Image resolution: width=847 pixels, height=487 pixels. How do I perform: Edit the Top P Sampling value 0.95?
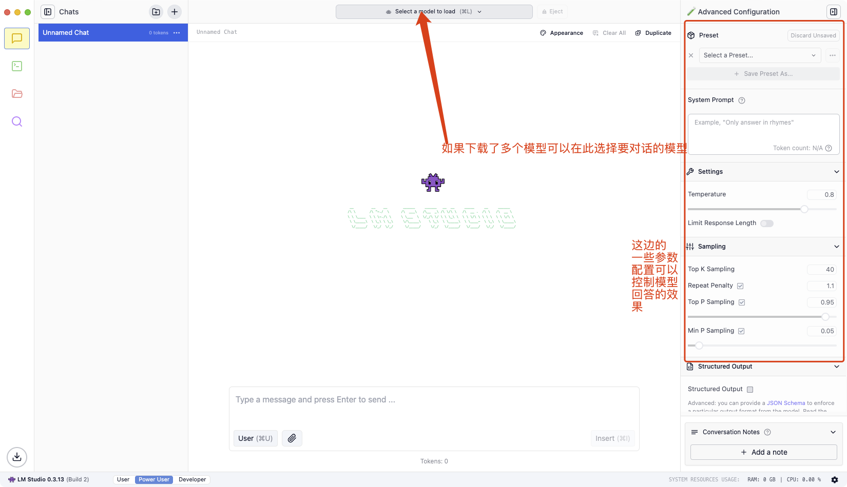pos(822,302)
